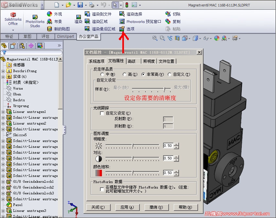The height and width of the screenshot is (218, 276).
Task: Select the 高 high anti-aliasing radio
Action: click(x=125, y=74)
